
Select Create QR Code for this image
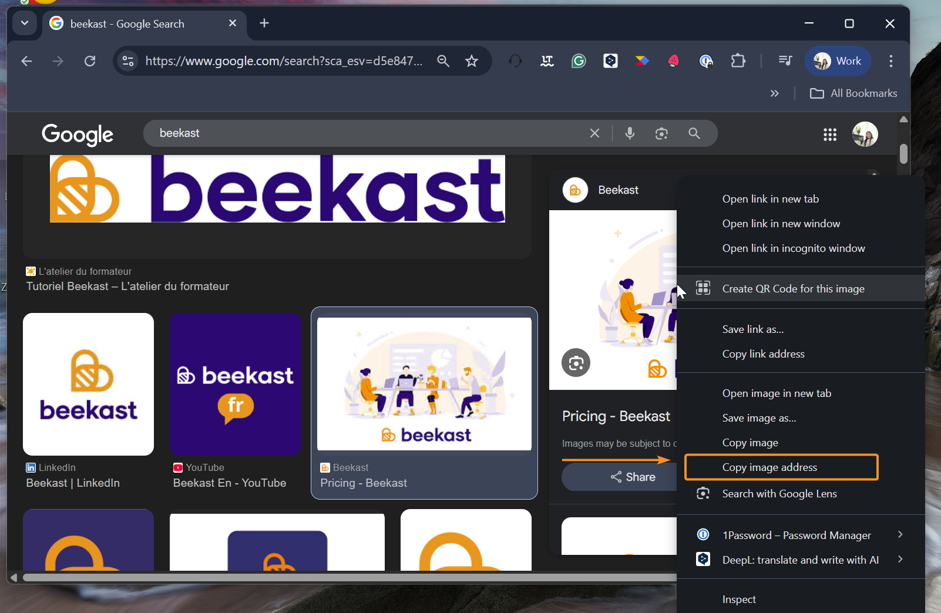pyautogui.click(x=801, y=288)
